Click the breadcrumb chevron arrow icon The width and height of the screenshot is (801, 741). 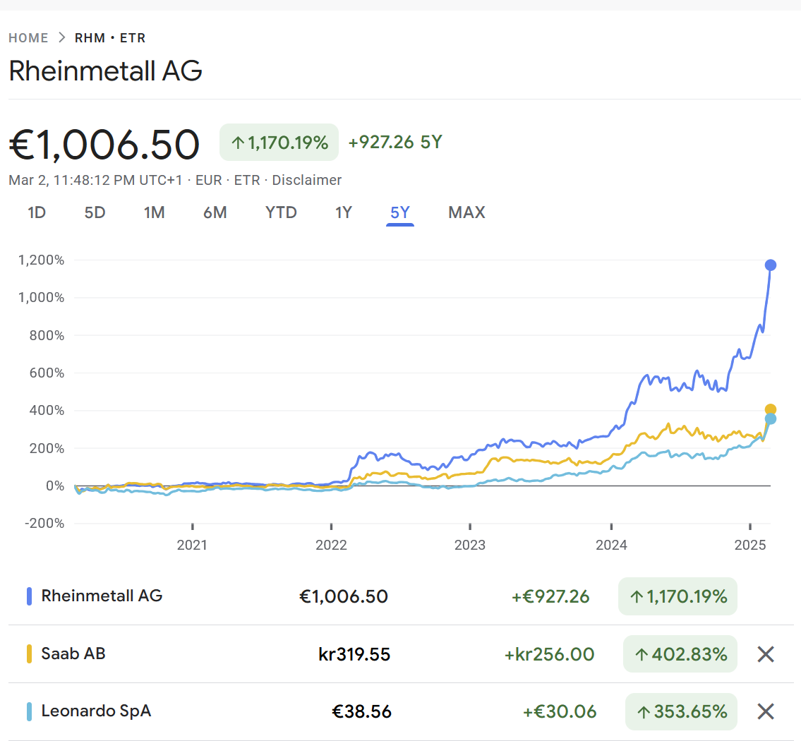click(62, 38)
